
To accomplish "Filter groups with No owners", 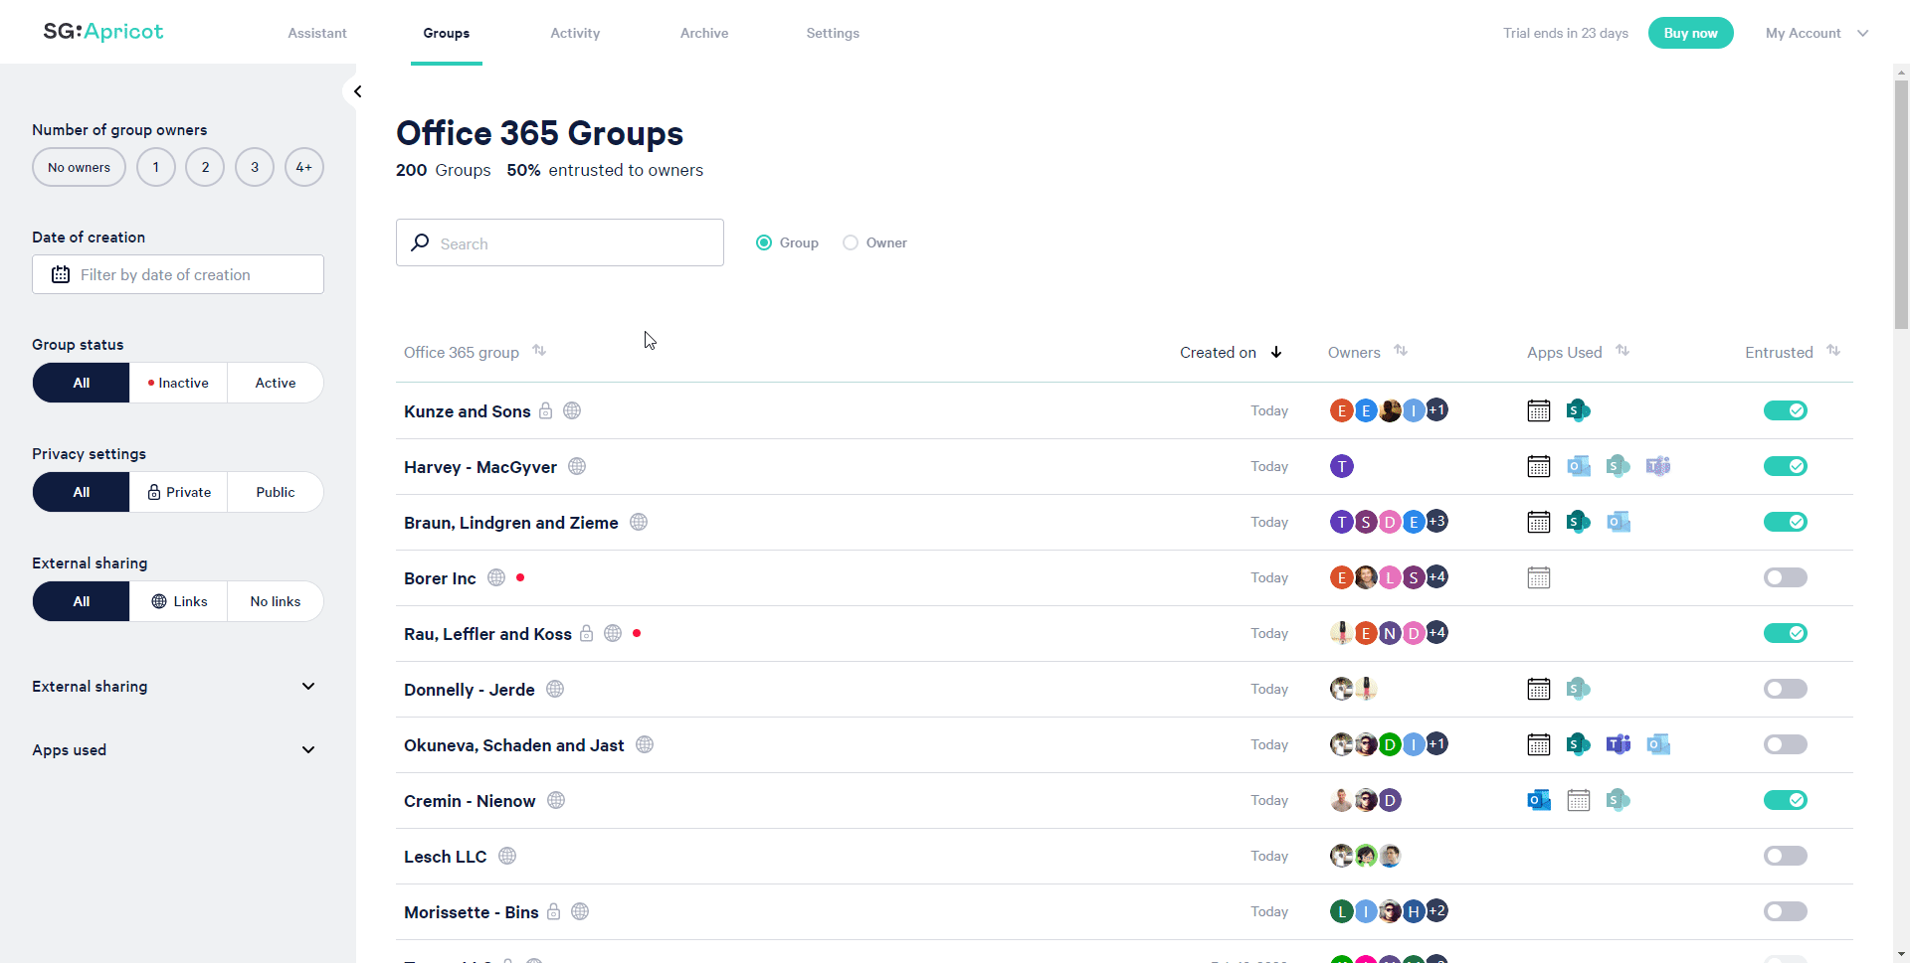I will 80,167.
